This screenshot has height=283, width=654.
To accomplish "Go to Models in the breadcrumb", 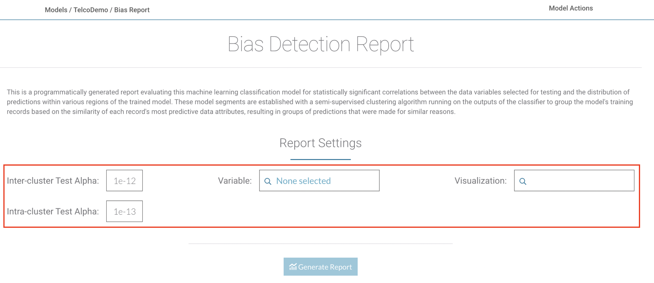I will pyautogui.click(x=56, y=10).
